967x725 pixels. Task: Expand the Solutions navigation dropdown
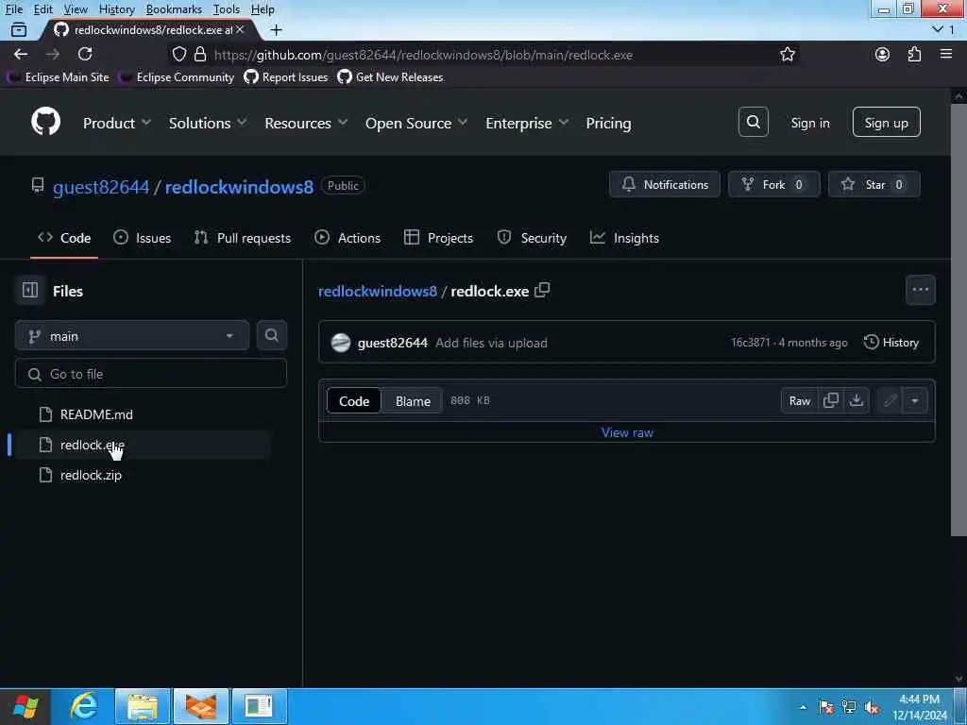click(208, 123)
